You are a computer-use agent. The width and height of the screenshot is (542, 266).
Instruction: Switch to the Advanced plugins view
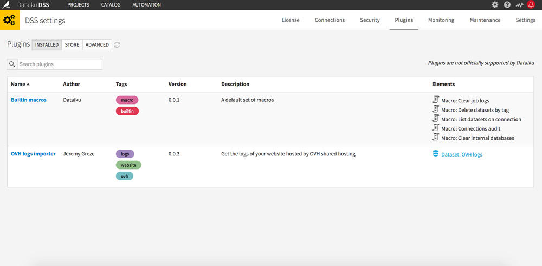(97, 44)
